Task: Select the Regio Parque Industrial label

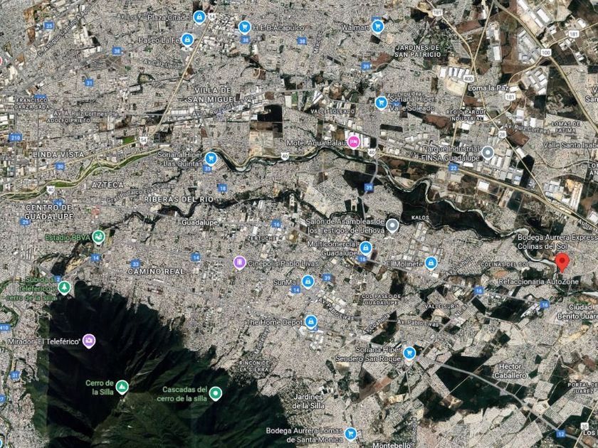Action: [x=467, y=115]
